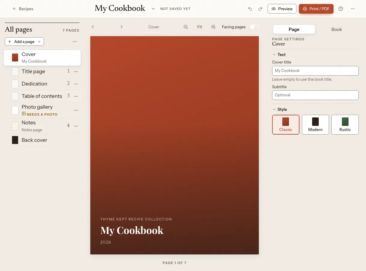The height and width of the screenshot is (271, 366).
Task: Click the Print / PDF button
Action: coord(316,9)
